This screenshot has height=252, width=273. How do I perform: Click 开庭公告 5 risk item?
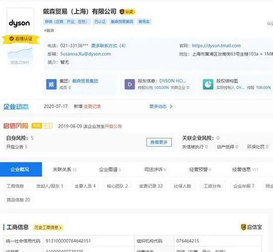(x=17, y=147)
